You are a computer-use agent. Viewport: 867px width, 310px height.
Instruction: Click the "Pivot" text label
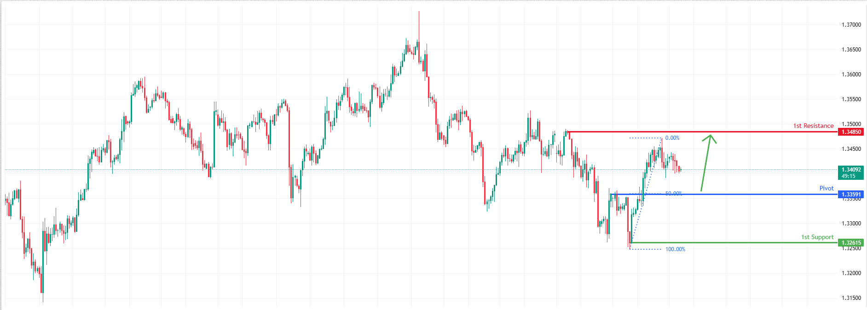pos(827,188)
